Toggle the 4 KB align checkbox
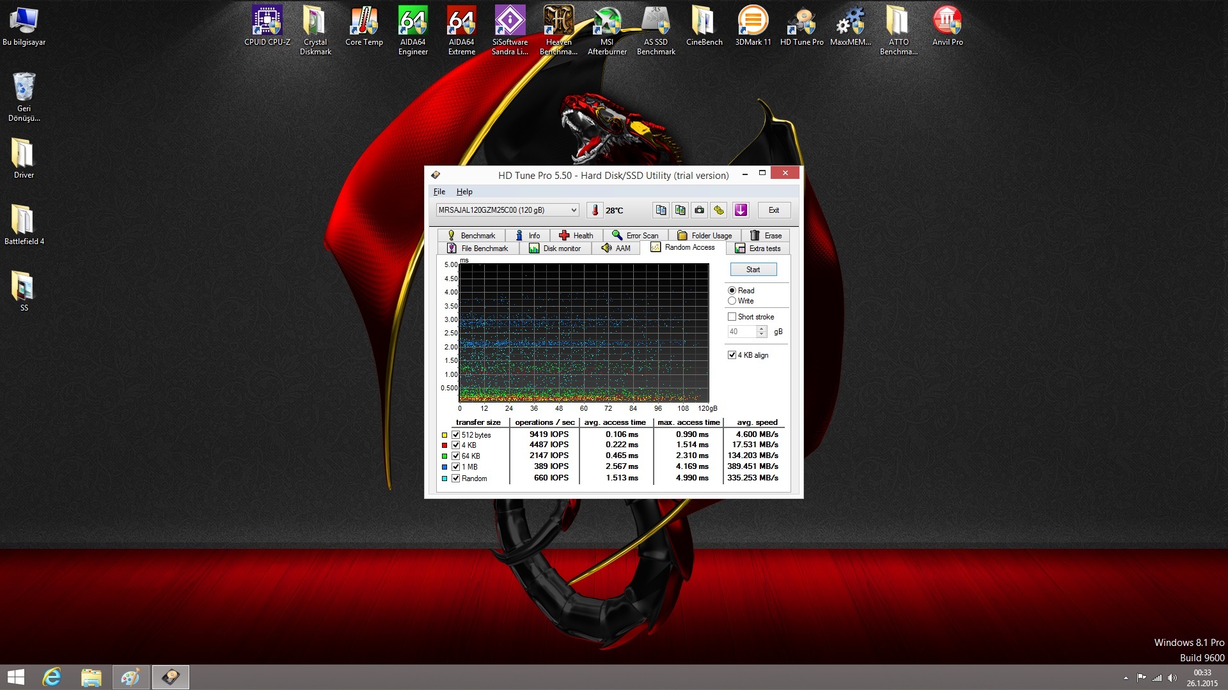Screen dimensions: 1228x690 point(732,355)
